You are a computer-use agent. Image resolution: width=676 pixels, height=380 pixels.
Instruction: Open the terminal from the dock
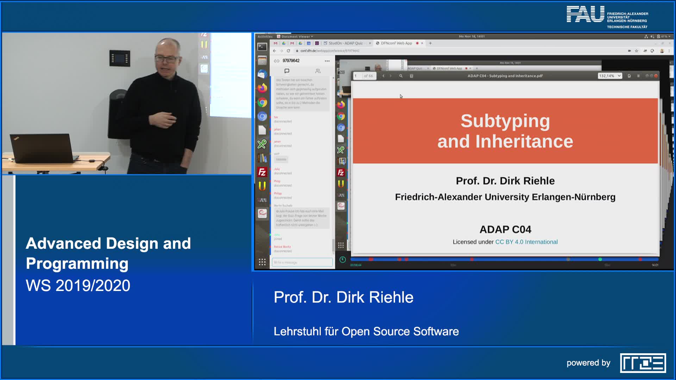click(x=262, y=46)
